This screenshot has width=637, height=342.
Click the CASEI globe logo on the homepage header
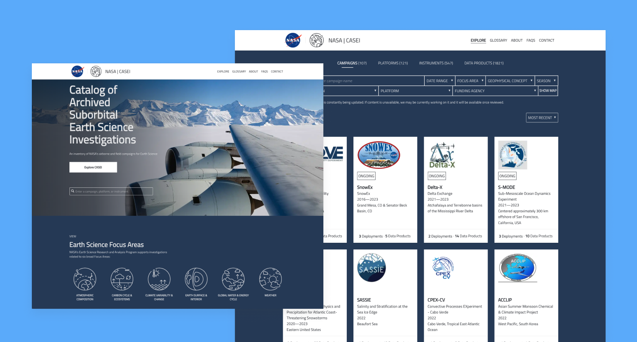tap(96, 71)
